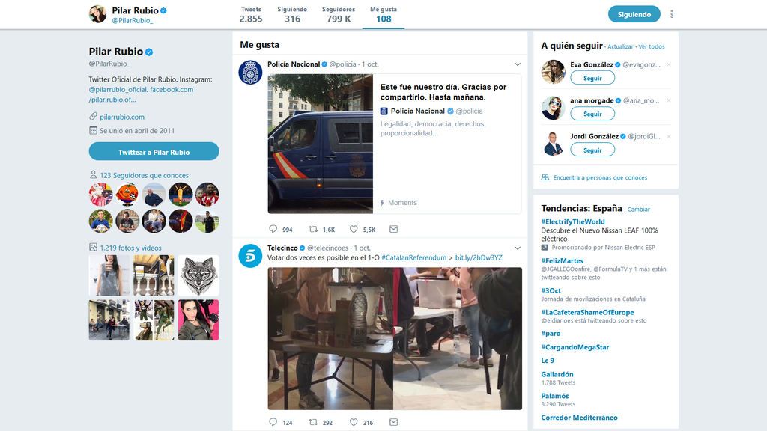Viewport: 767px width, 431px height.
Task: Click Twittear a Pilar Rubio button
Action: pos(154,151)
